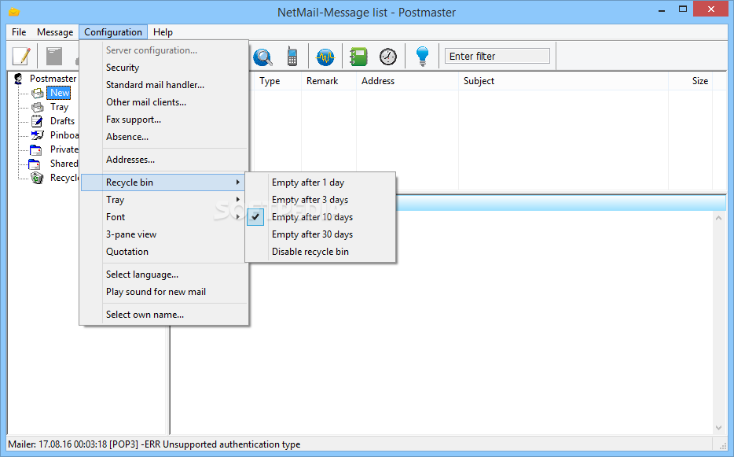Click the NetMail app icon in title bar
Viewport: 734px width, 457px height.
(14, 12)
